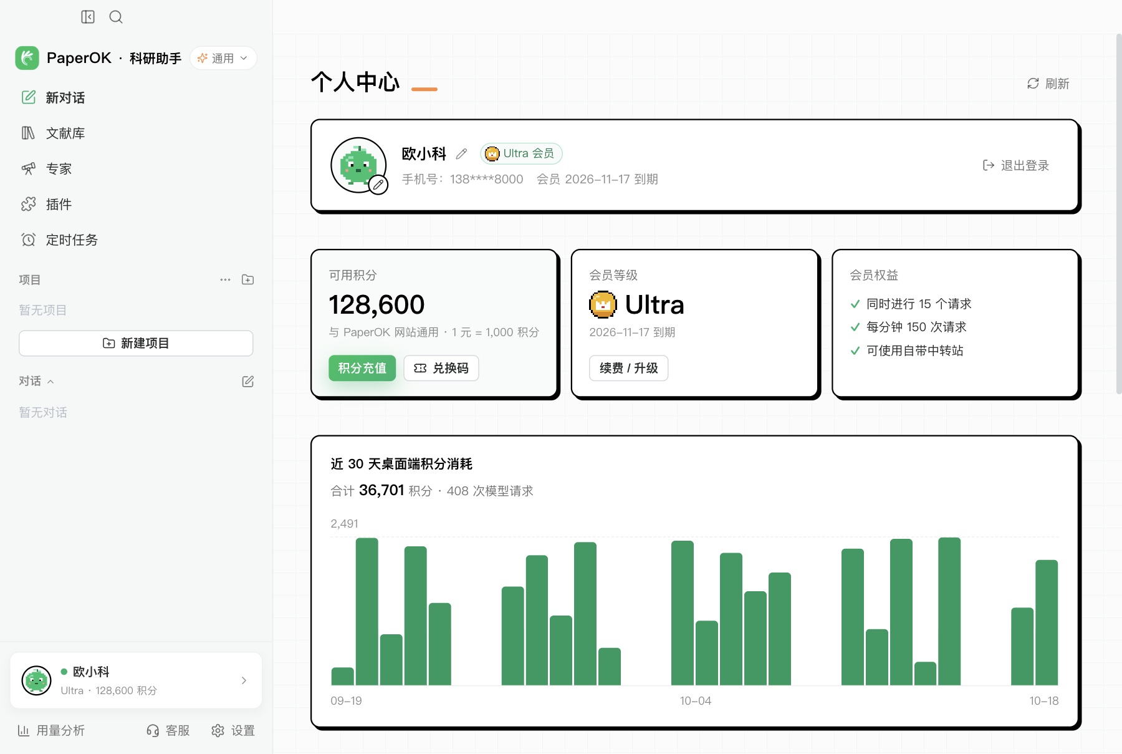Image resolution: width=1122 pixels, height=754 pixels.
Task: Click 退出登录 to log out
Action: 1016,165
